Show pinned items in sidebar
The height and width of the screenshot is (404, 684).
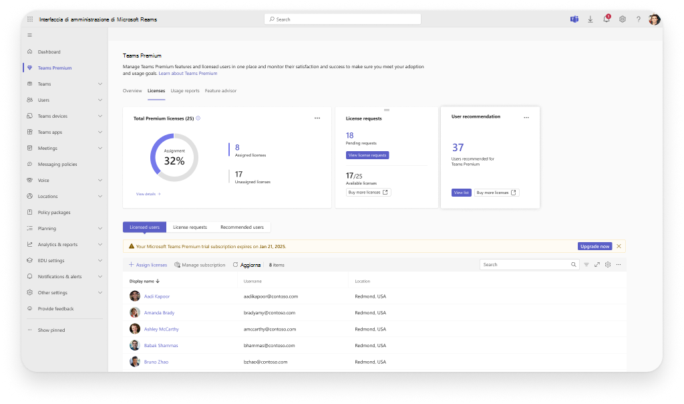pyautogui.click(x=51, y=330)
